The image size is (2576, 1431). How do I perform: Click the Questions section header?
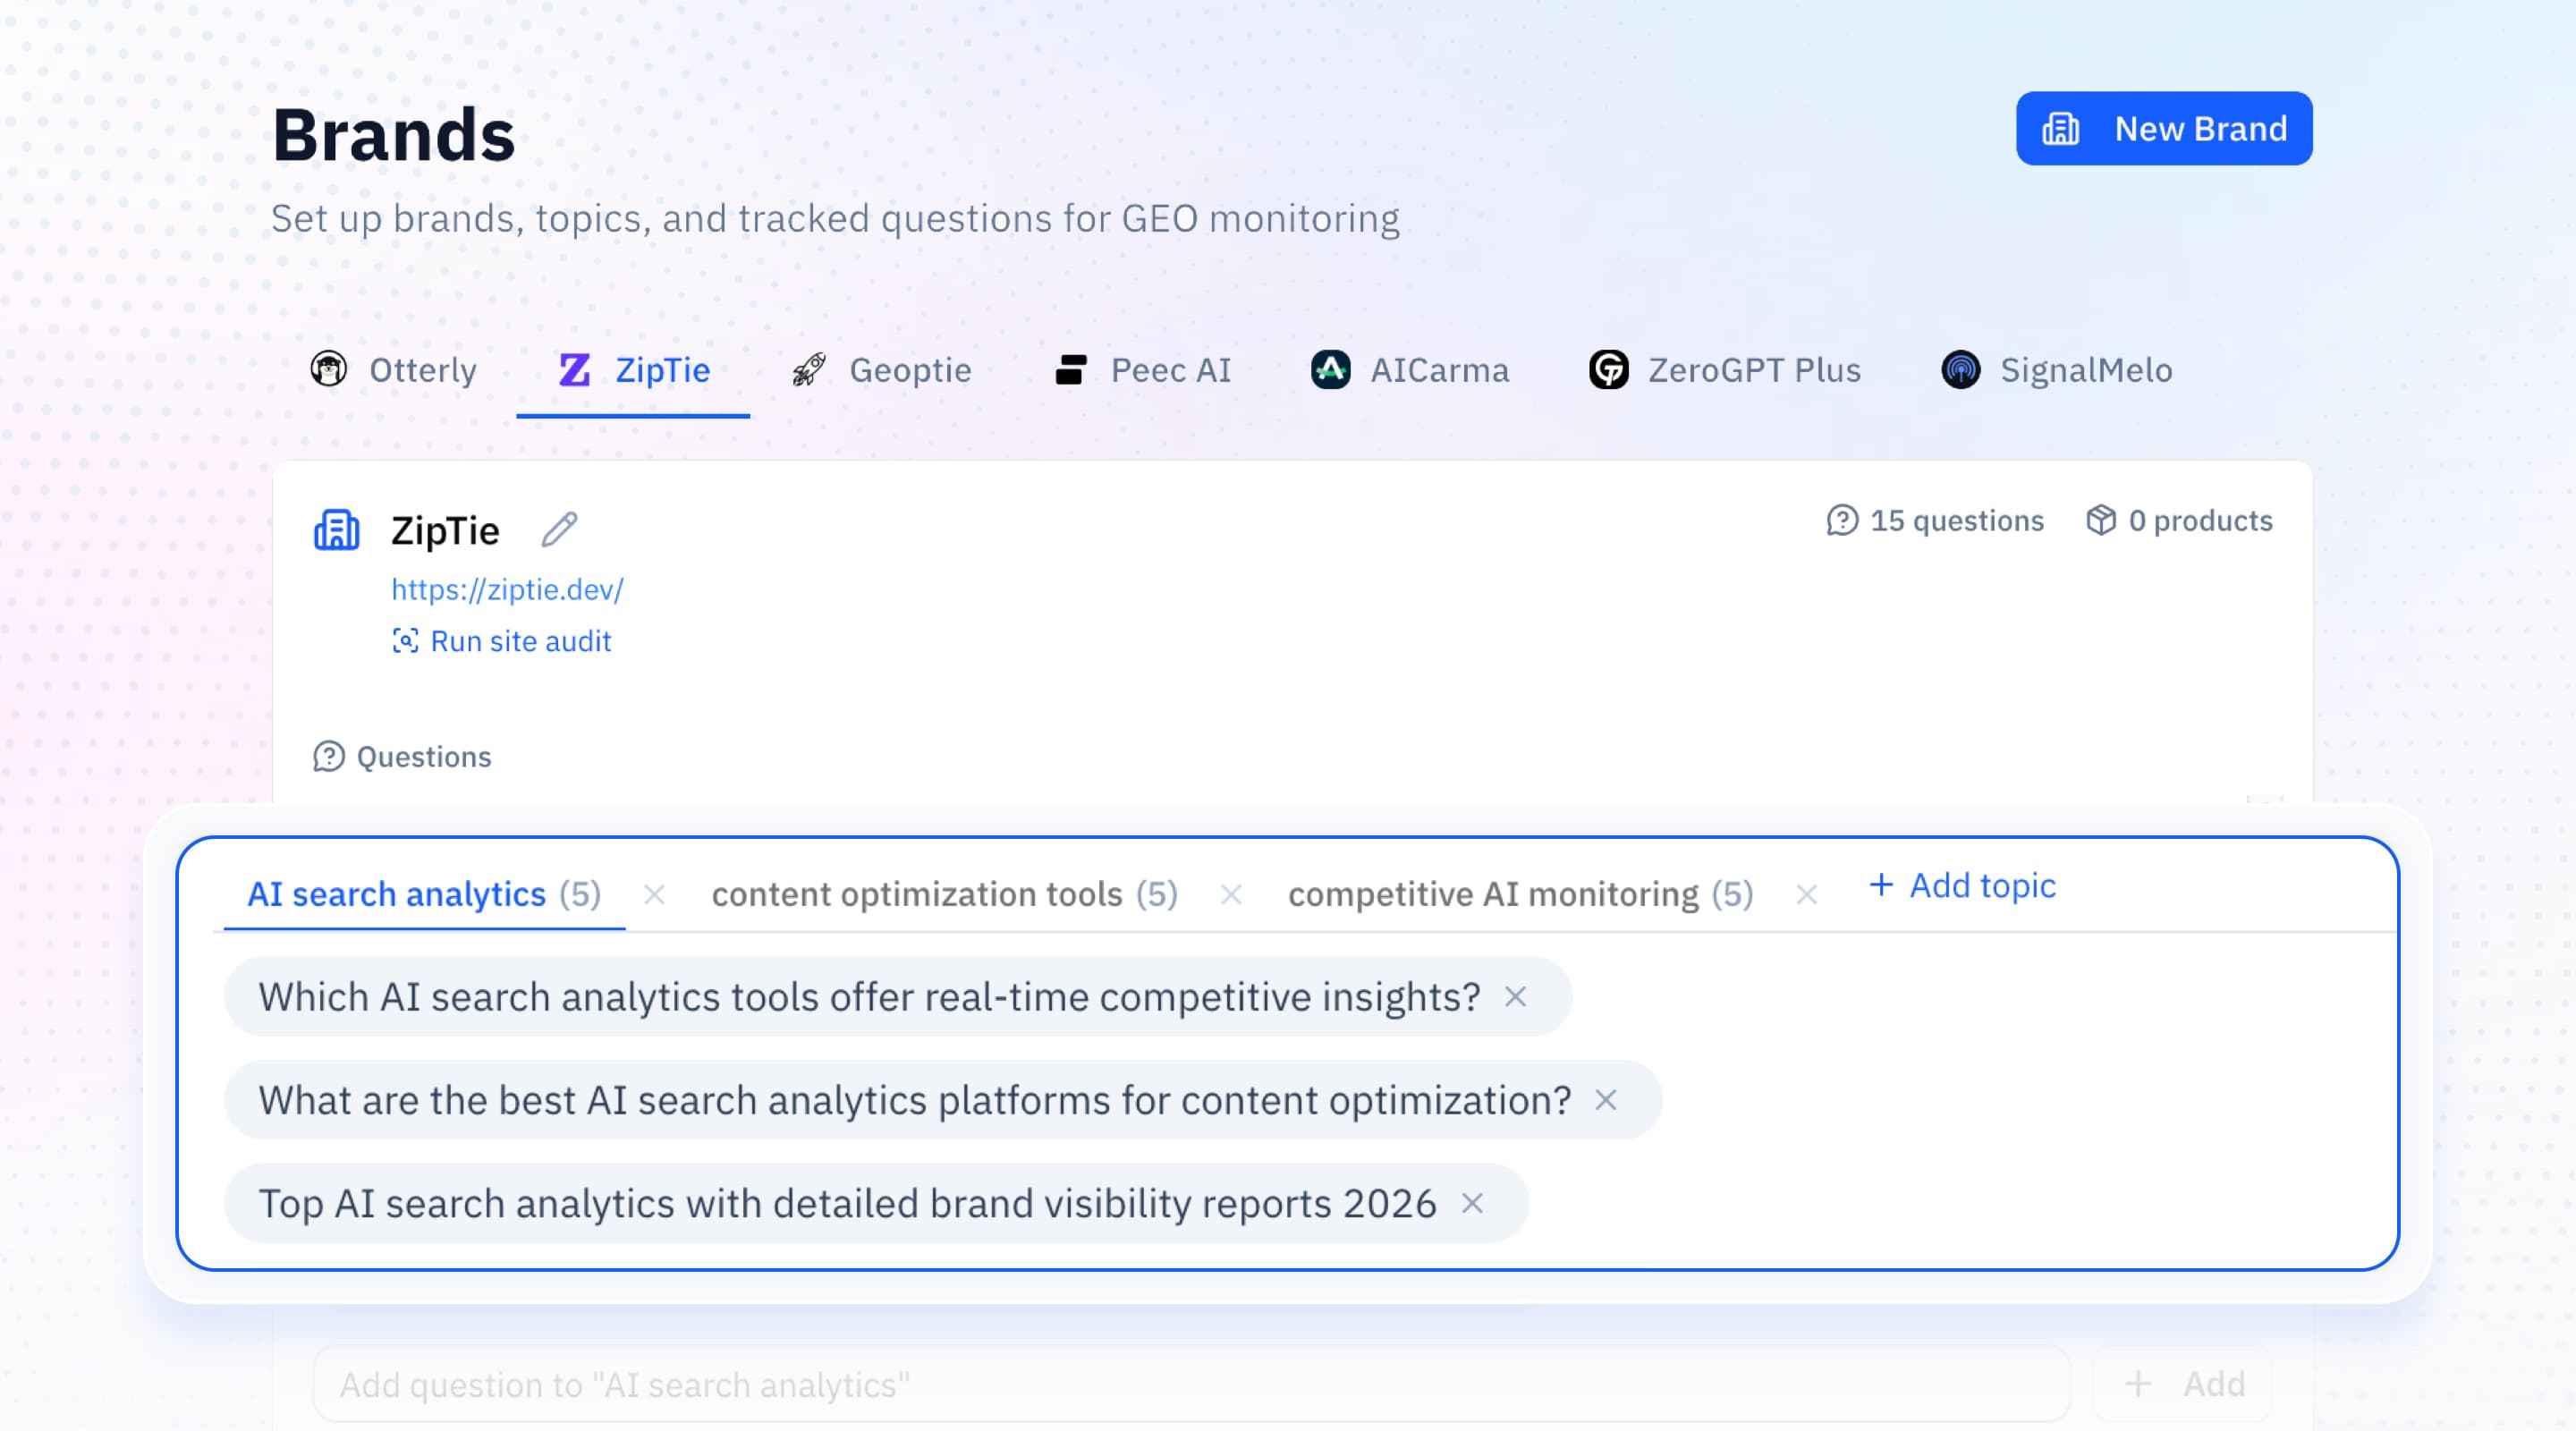(x=402, y=757)
